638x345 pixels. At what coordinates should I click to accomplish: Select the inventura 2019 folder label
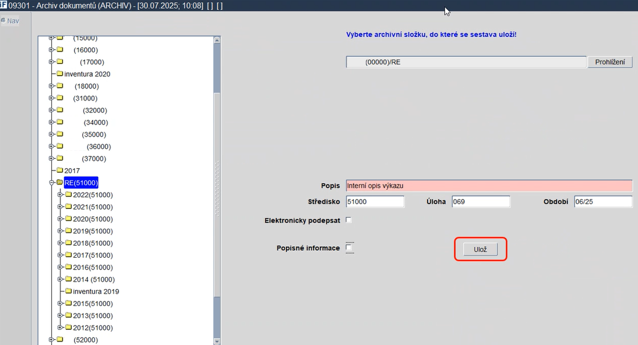coord(96,291)
